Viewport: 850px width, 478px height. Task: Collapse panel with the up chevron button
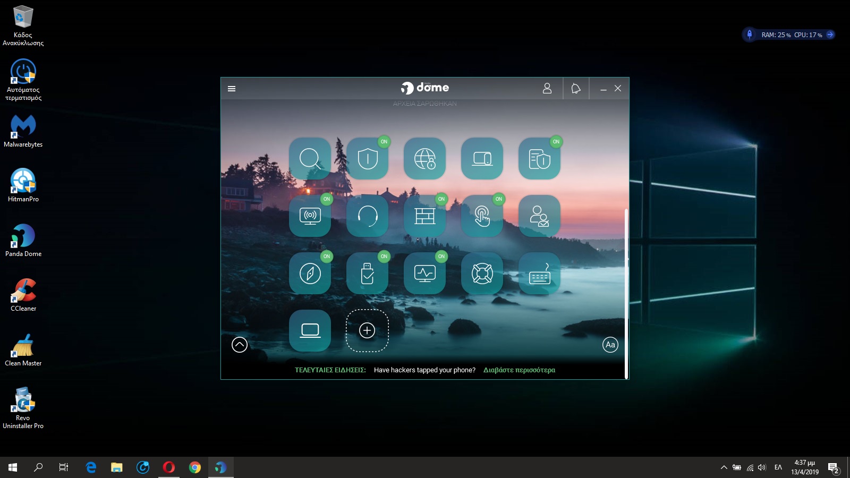(x=240, y=345)
